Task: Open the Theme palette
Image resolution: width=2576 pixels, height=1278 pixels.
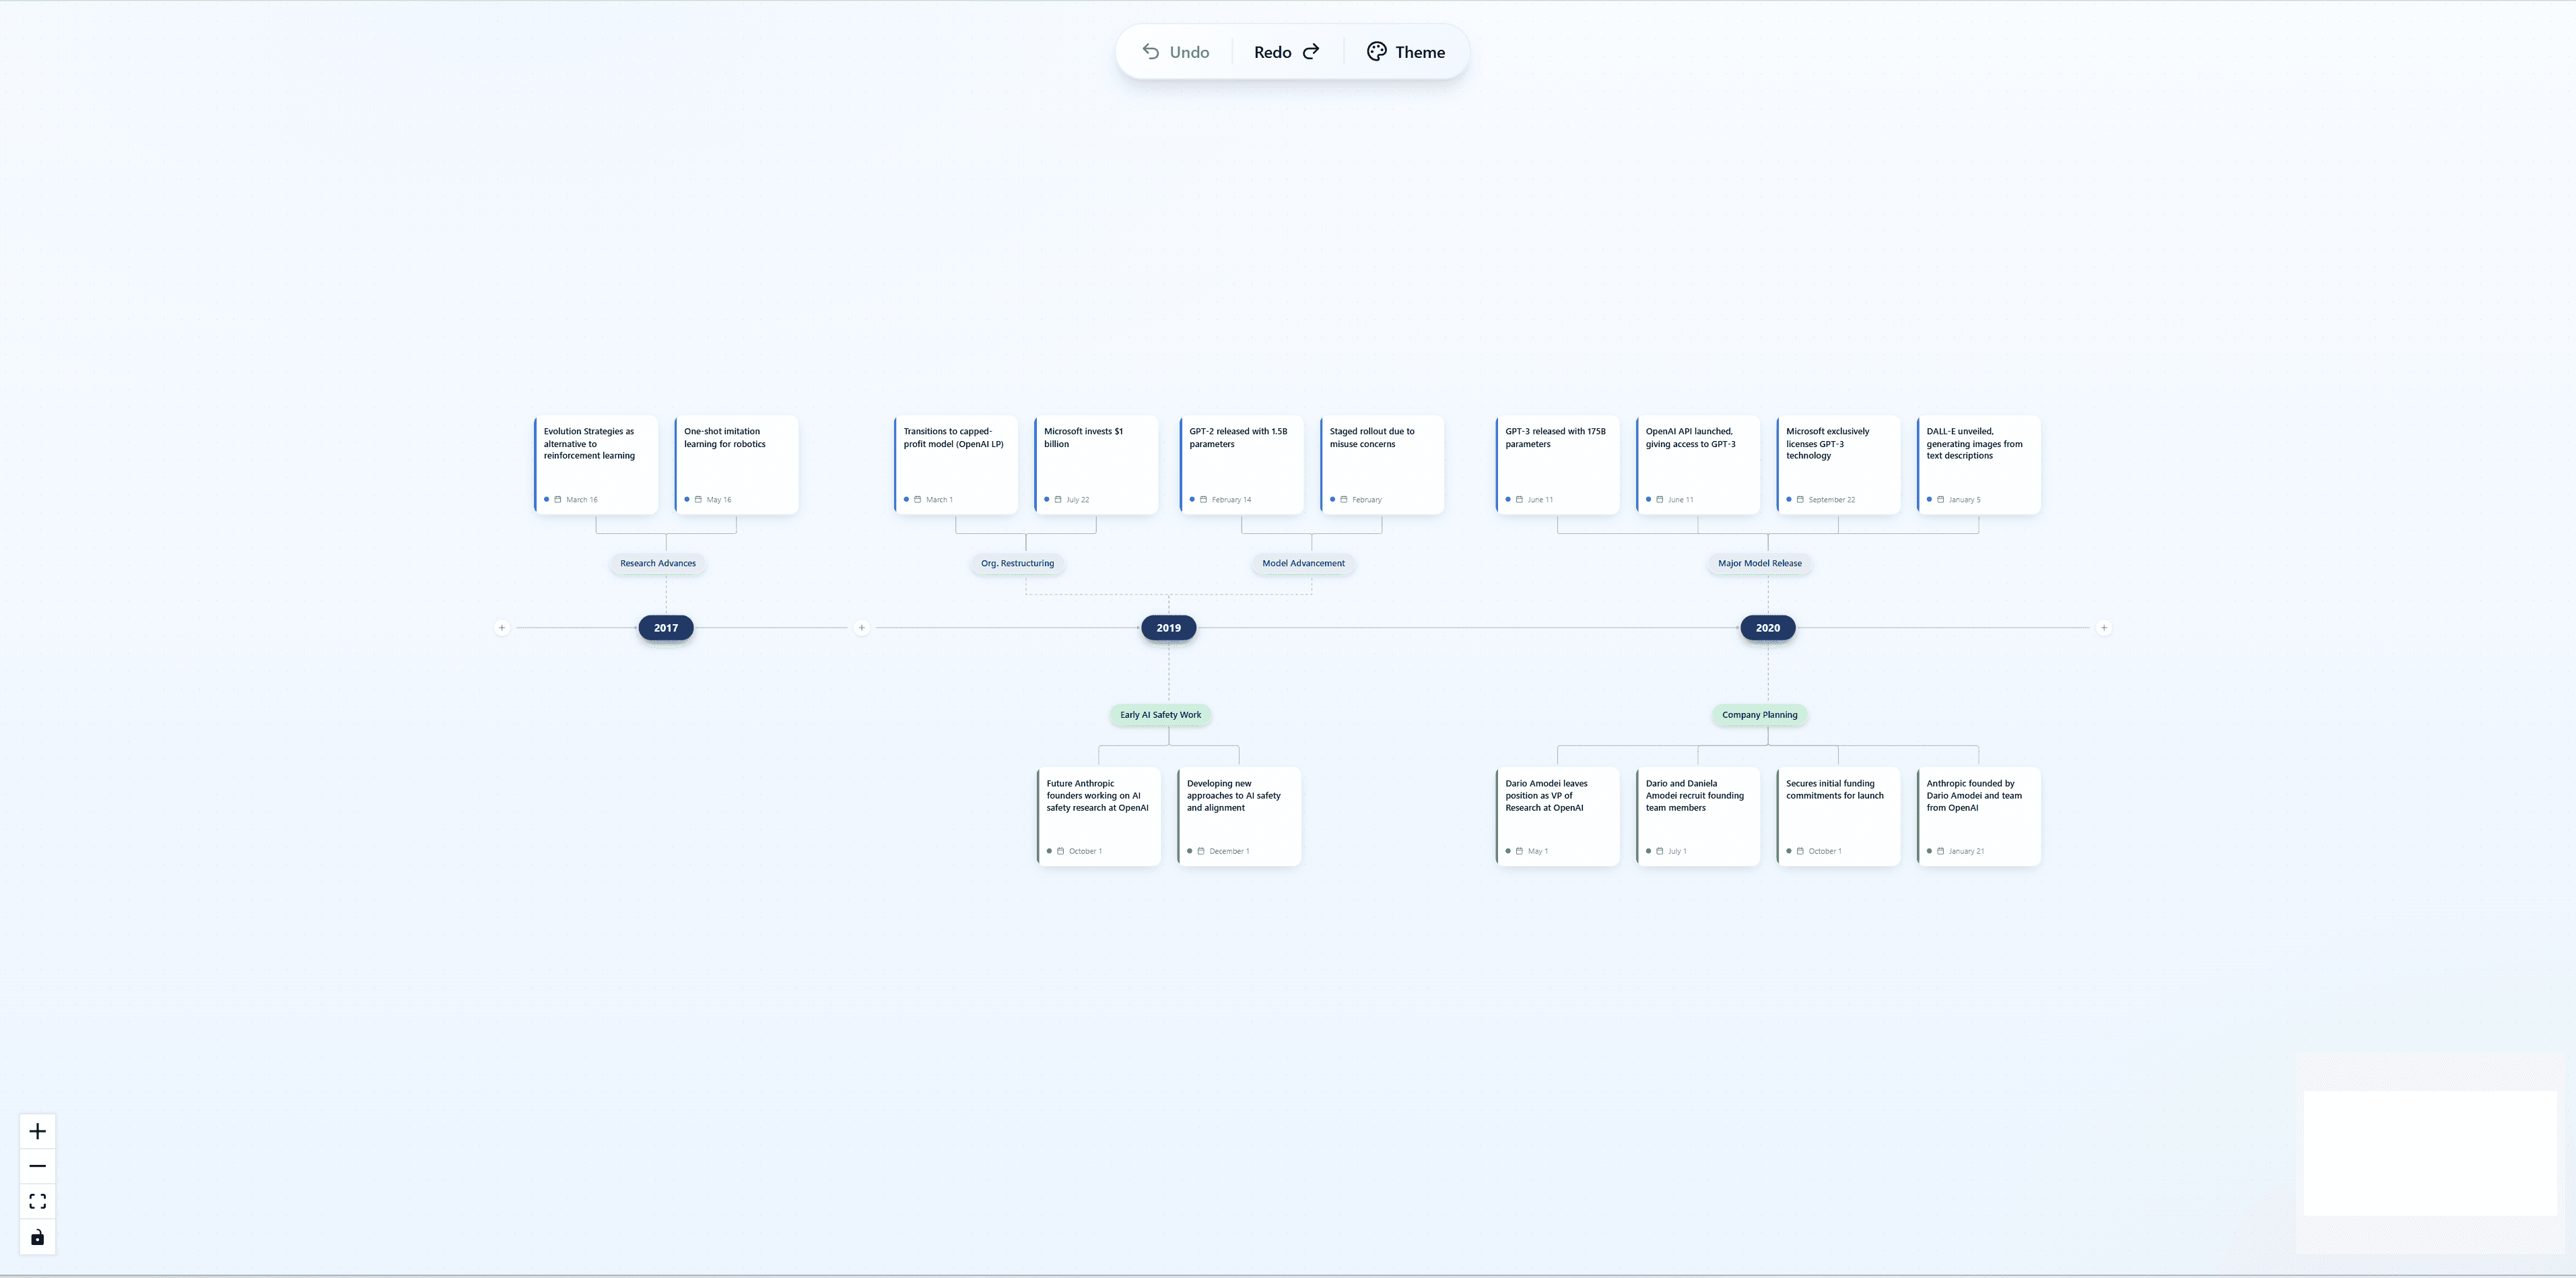Action: point(1405,52)
